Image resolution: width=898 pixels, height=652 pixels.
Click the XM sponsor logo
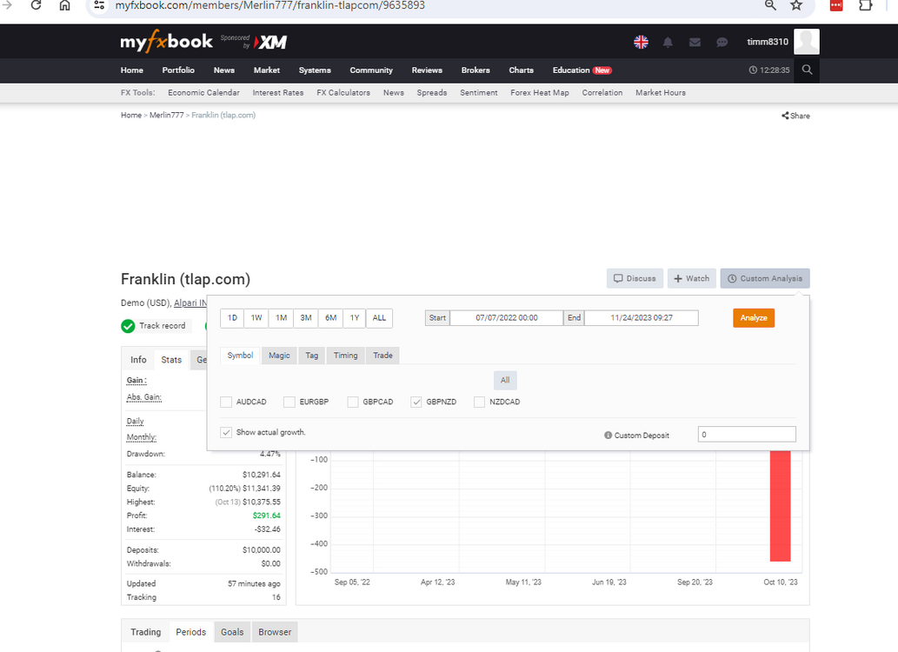point(270,42)
